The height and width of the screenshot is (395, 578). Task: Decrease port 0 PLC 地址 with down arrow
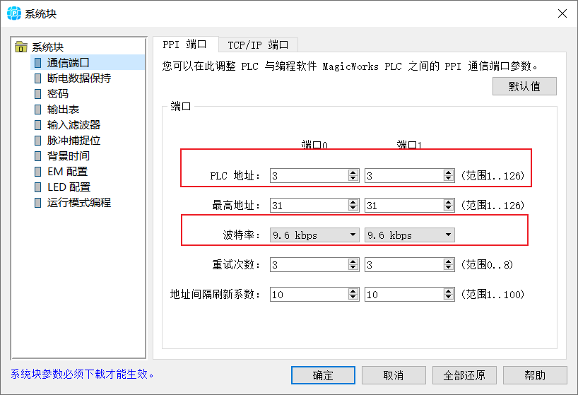click(x=353, y=179)
